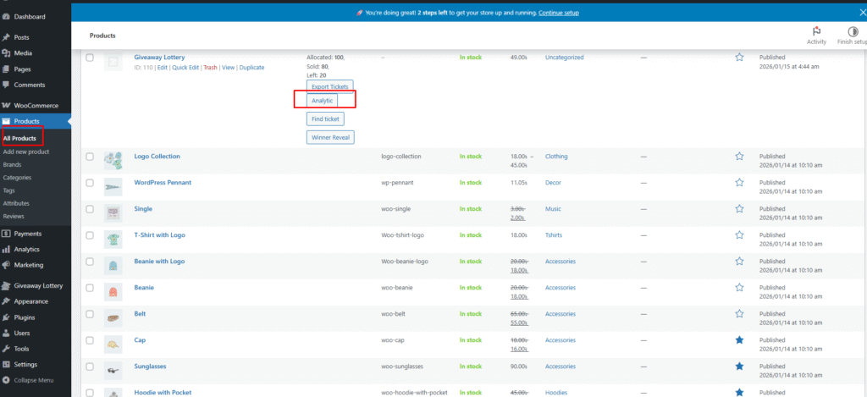Open the Hoodies category link
This screenshot has width=867, height=397.
[558, 393]
